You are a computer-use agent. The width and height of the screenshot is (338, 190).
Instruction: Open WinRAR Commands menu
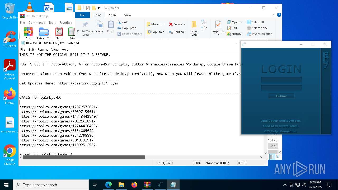pos(37,23)
